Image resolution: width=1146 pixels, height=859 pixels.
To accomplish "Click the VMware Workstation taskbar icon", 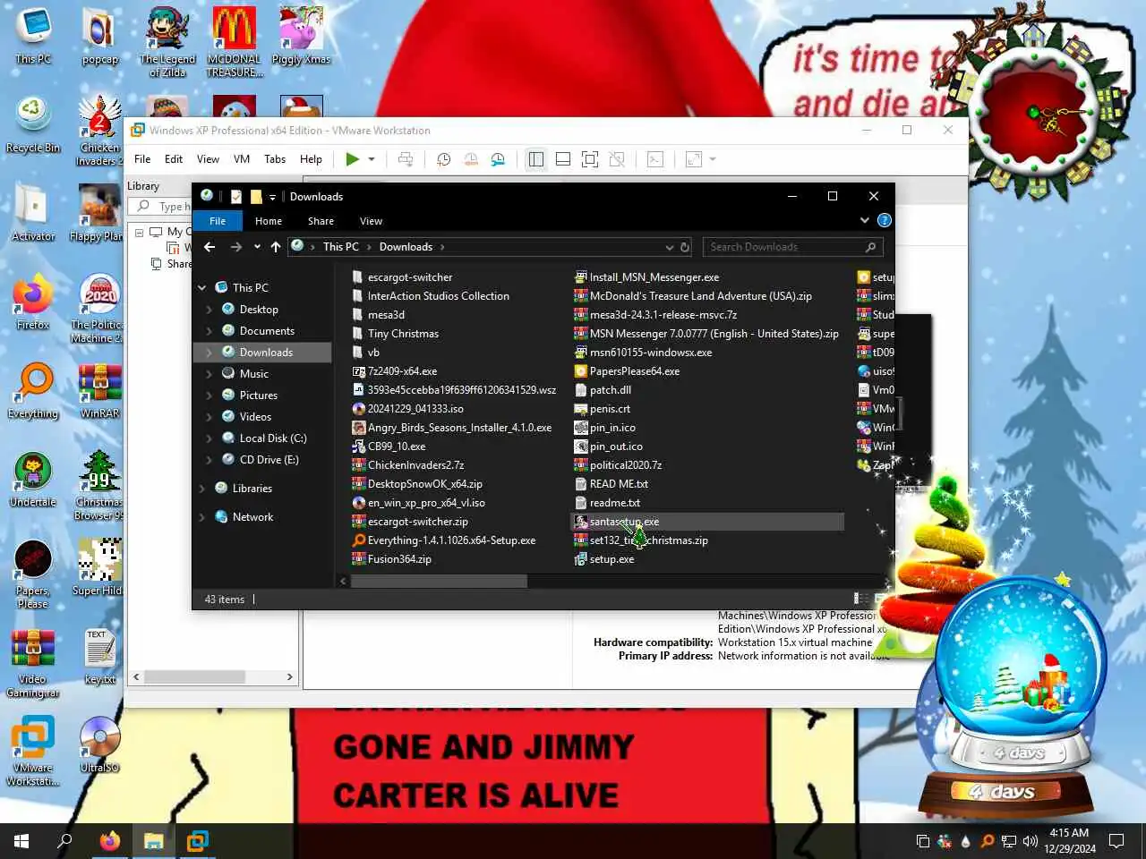I will click(x=198, y=841).
